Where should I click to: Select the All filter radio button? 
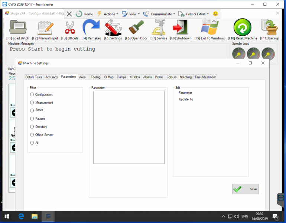click(32, 143)
